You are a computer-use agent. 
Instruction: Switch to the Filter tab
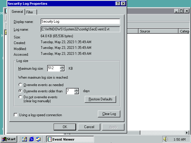coord(31,12)
